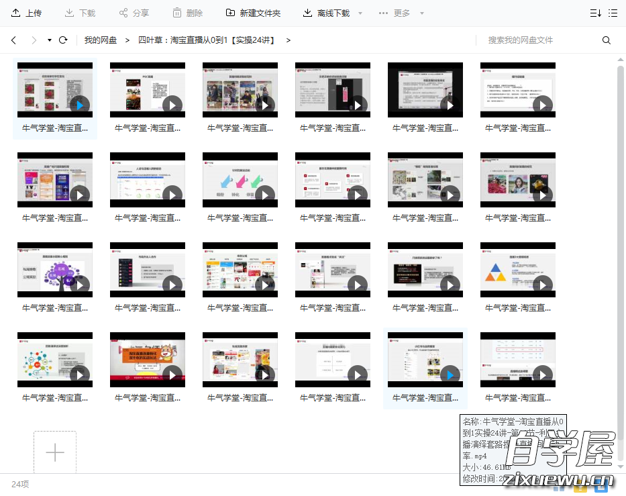
Task: Expand the chevron after 实操24讲 breadcrumb
Action: click(x=289, y=40)
